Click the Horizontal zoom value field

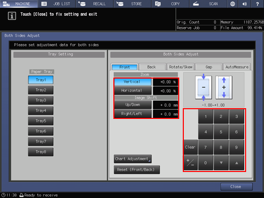pyautogui.click(x=165, y=91)
